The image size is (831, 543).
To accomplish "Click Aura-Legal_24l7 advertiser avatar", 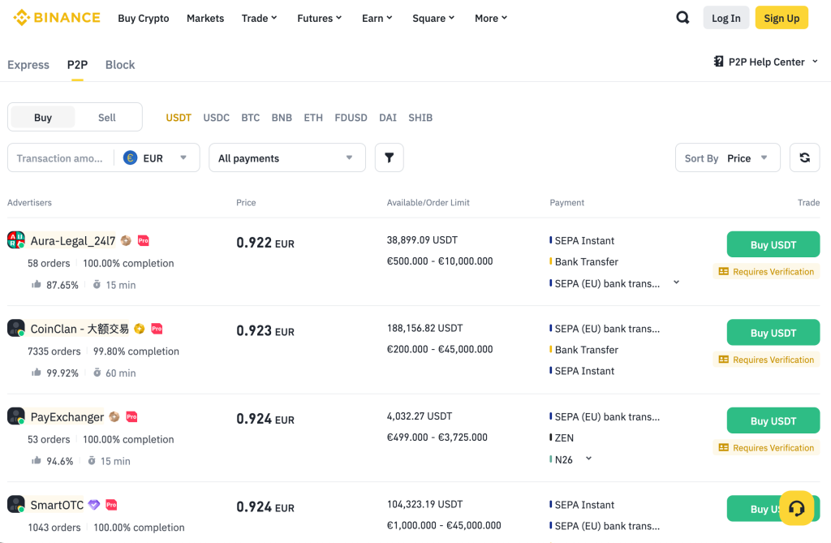I will tap(16, 240).
